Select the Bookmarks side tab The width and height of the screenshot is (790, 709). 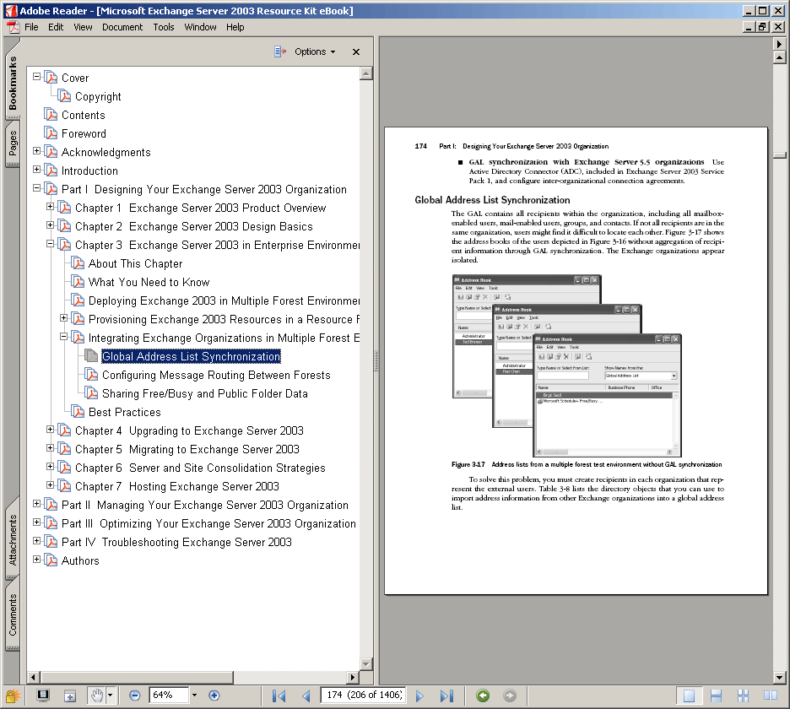(13, 84)
